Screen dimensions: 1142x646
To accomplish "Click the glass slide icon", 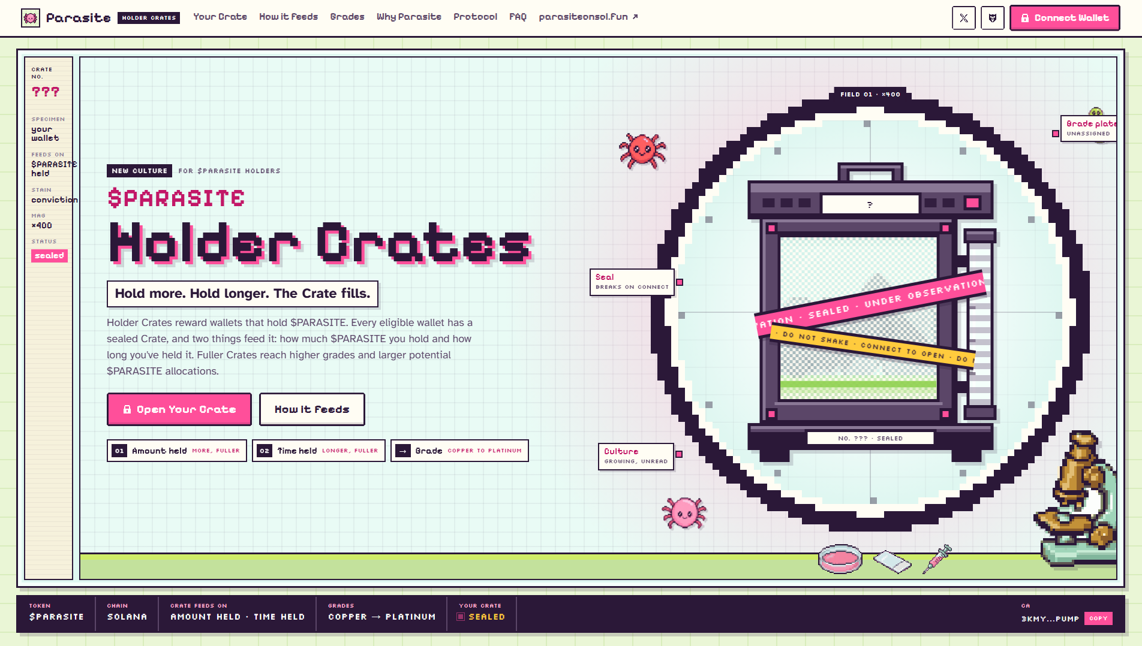I will click(x=892, y=562).
